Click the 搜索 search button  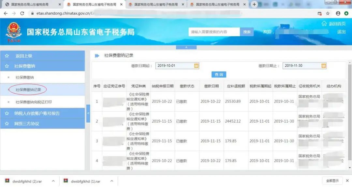pos(247,32)
